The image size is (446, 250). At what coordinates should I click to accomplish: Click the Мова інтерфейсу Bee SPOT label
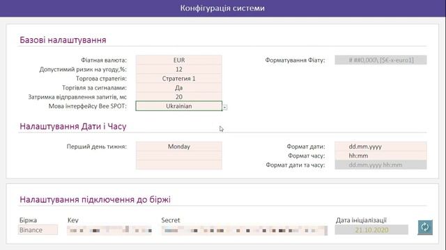[88, 106]
